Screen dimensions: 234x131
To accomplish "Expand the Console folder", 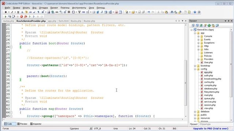I will tap(198, 36).
